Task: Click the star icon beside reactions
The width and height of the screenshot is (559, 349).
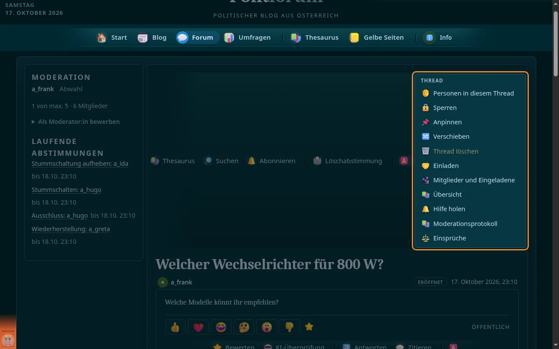Action: [x=309, y=326]
